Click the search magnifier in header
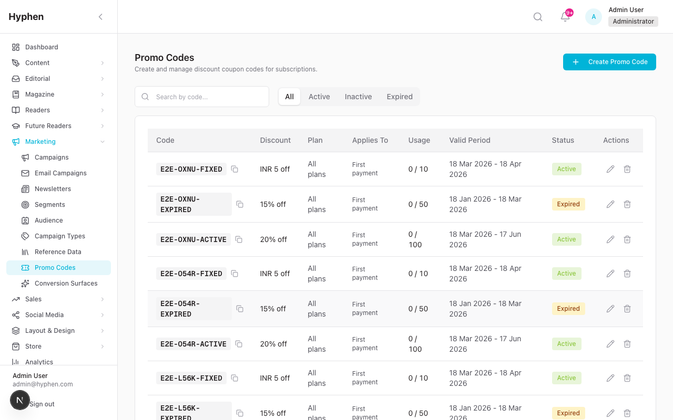Screen dimensions: 673x420 [538, 17]
